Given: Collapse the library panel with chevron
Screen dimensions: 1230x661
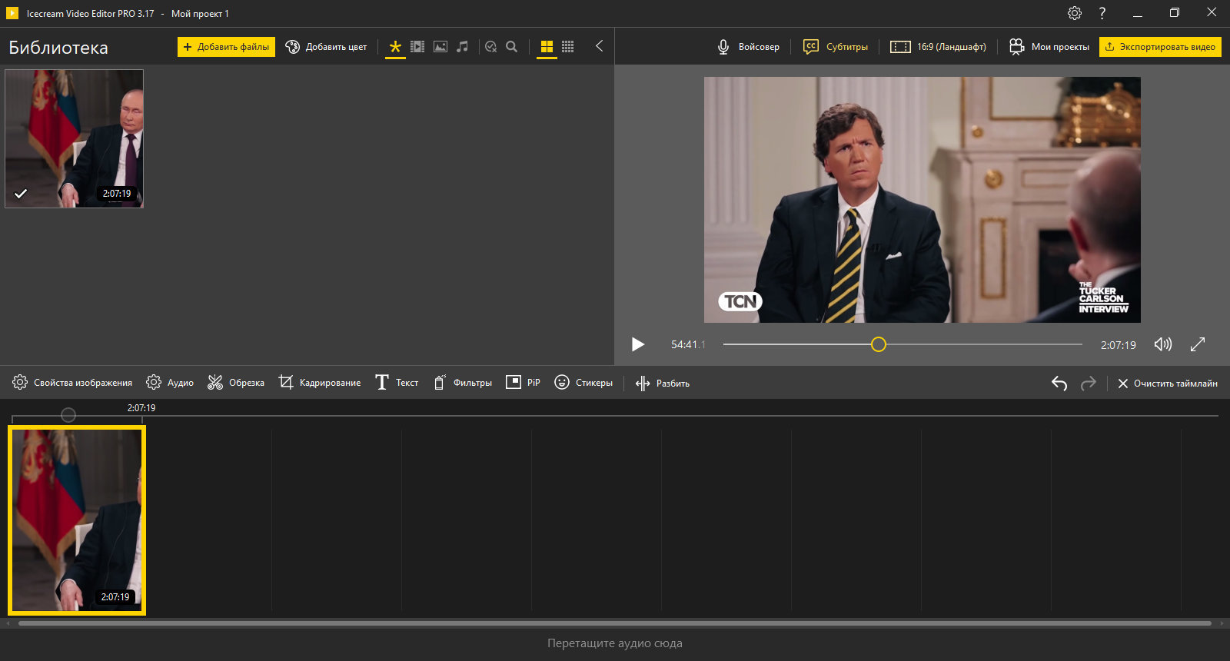Looking at the screenshot, I should pos(599,46).
